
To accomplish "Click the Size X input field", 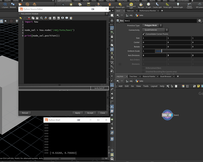I will tap(154, 38).
